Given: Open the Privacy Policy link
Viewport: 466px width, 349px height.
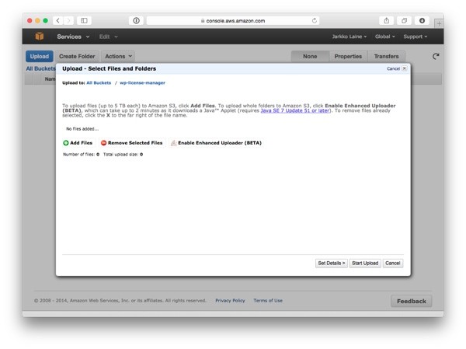Looking at the screenshot, I should coord(230,301).
